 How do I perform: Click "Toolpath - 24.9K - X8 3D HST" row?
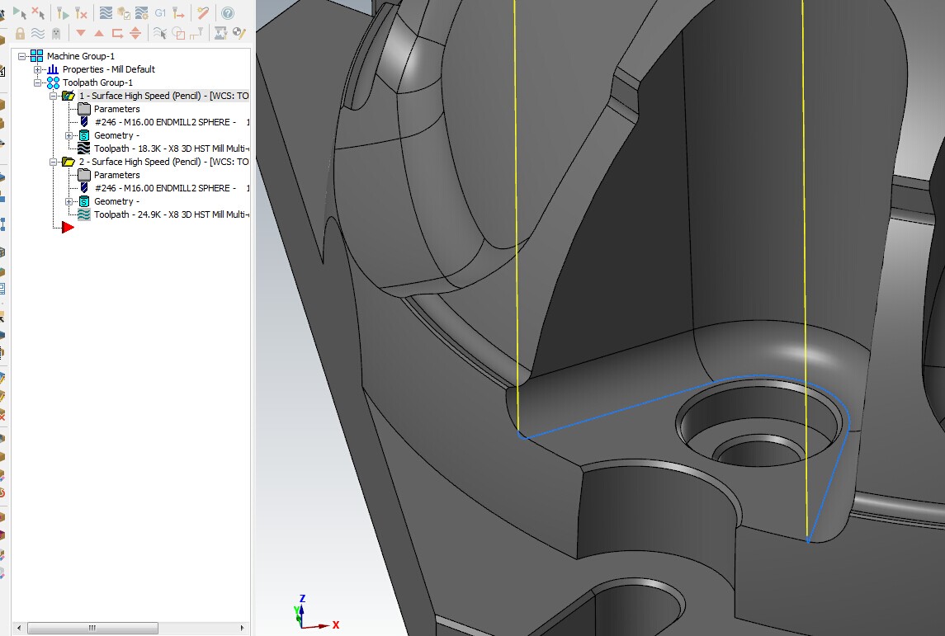171,215
